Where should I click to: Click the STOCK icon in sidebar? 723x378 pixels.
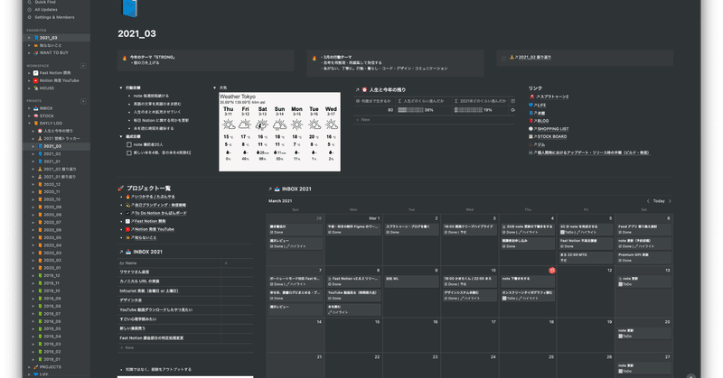[36, 116]
